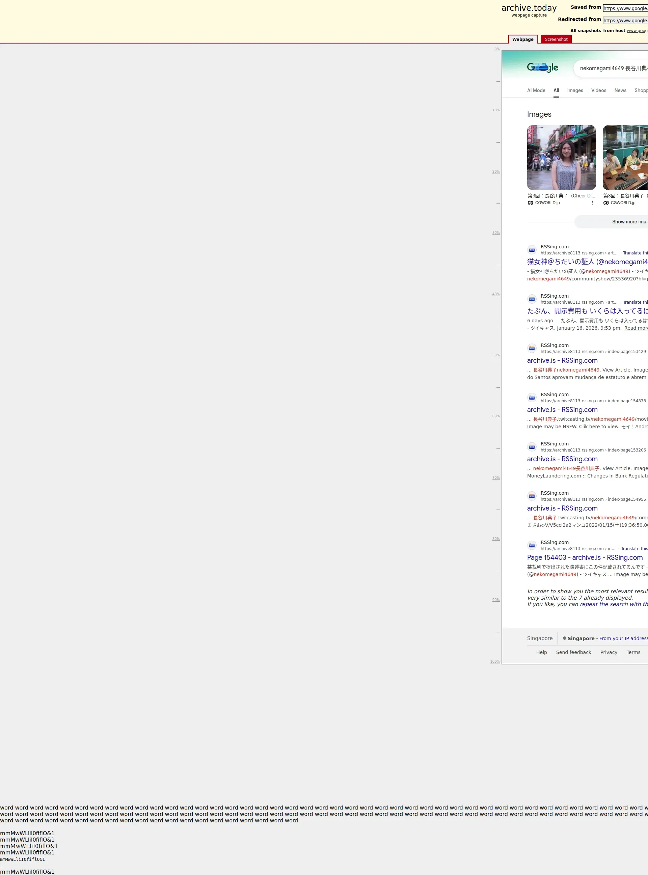The width and height of the screenshot is (648, 875).
Task: Click CGWORLD.jp favicon under second image
Action: click(606, 203)
